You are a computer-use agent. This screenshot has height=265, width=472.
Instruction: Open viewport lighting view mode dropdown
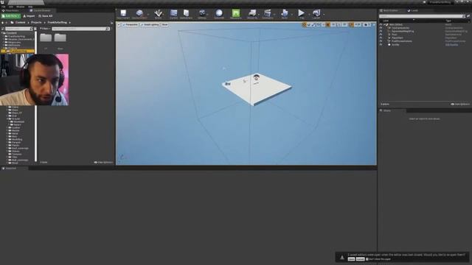[x=150, y=24]
